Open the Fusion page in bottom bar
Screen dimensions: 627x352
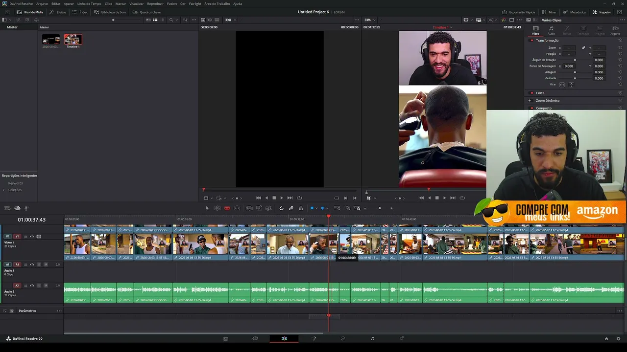pyautogui.click(x=313, y=338)
